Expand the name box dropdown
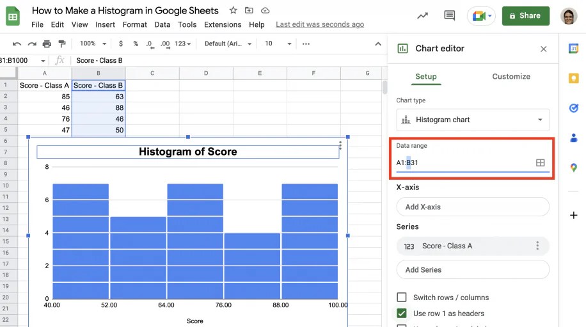Viewport: 586px width, 327px height. click(x=43, y=61)
